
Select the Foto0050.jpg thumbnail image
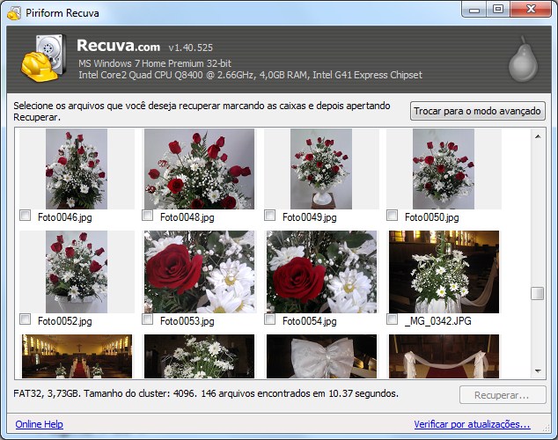click(444, 169)
